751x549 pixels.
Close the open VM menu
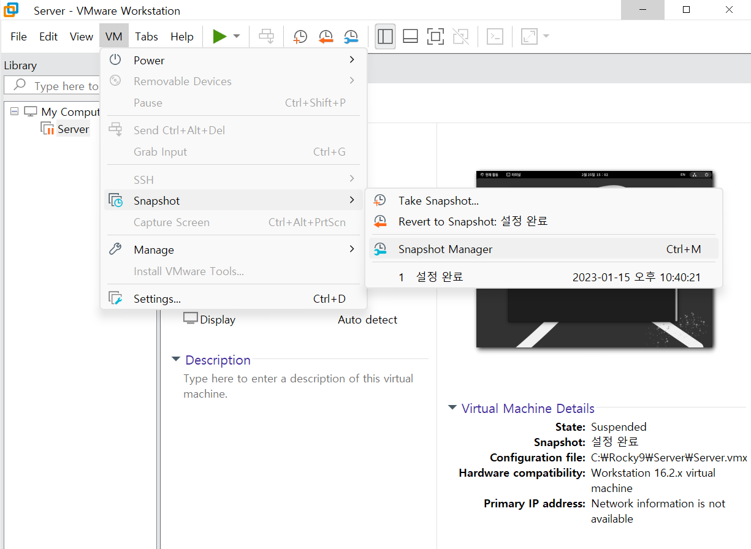click(x=114, y=37)
